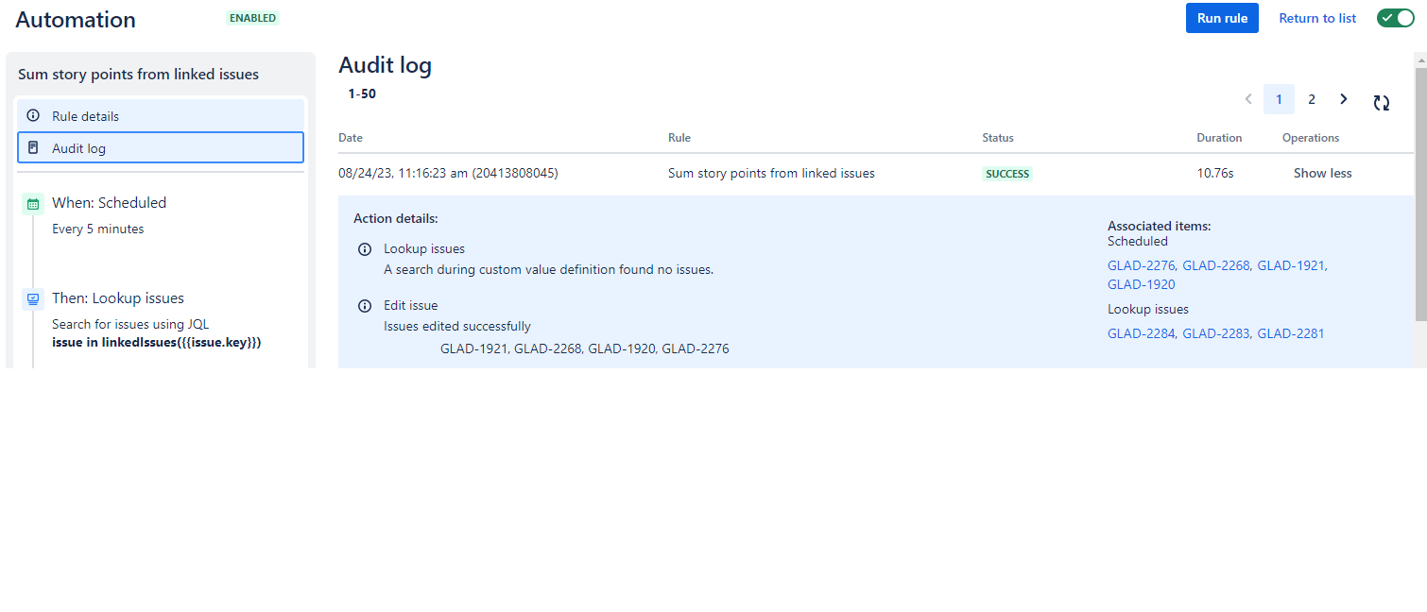Open lookup issue GLAD-2283 link
This screenshot has width=1427, height=612.
coord(1216,334)
